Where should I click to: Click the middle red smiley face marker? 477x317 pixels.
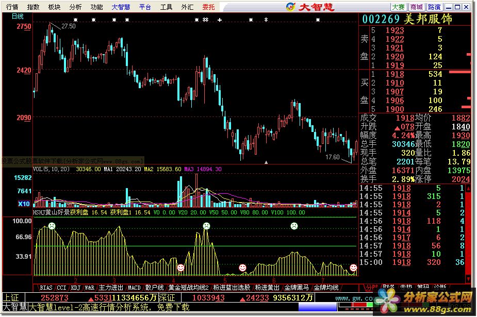click(242, 268)
